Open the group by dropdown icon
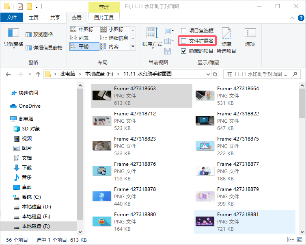 click(x=169, y=30)
